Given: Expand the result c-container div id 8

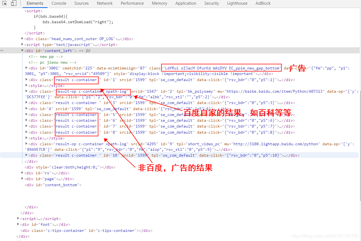Looking at the screenshot, I should pos(27,132).
